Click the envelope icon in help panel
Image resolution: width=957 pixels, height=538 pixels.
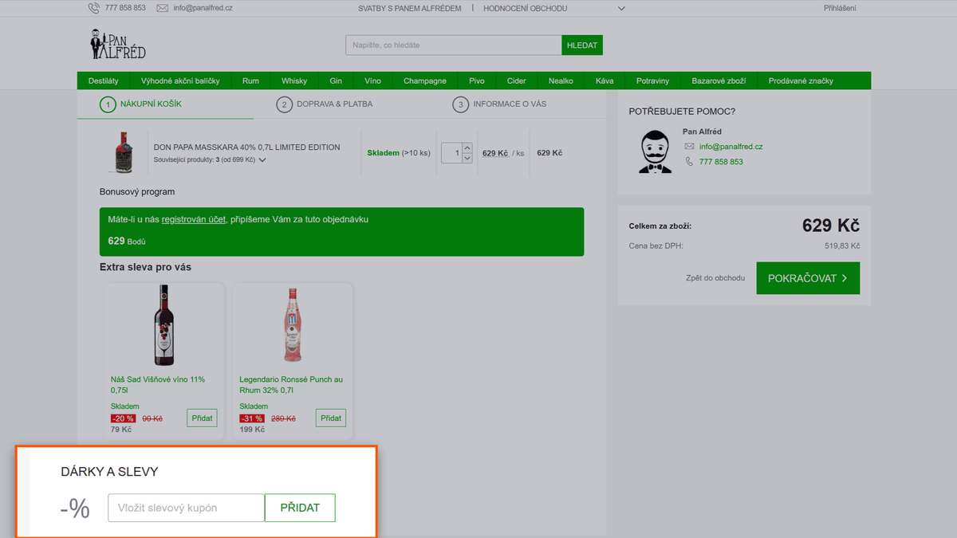click(x=689, y=147)
